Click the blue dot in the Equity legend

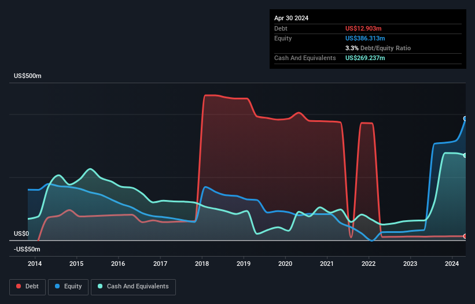(58, 287)
